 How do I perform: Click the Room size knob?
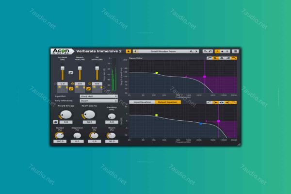pos(89,114)
